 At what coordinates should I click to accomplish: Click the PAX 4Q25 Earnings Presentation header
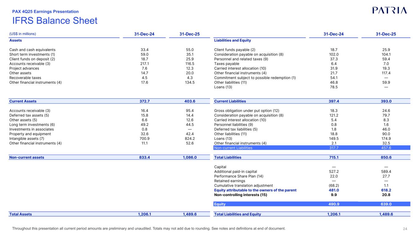(x=45, y=12)
